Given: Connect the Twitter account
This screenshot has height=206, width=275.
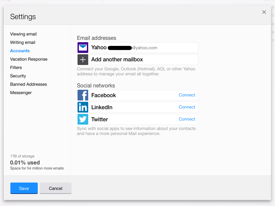Looking at the screenshot, I should coord(187,119).
